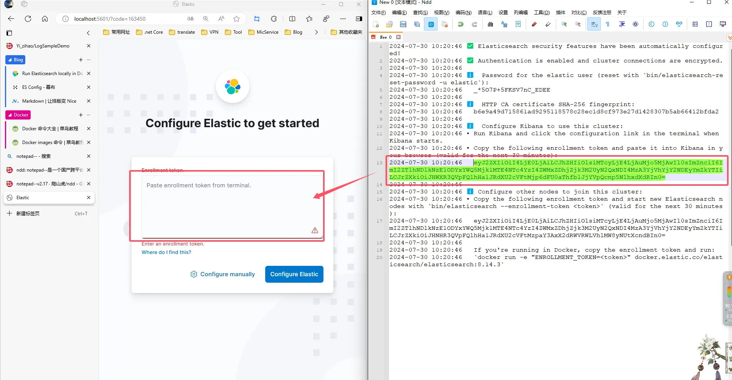732x380 pixels.
Task: Close the New 0 tab in Ndd
Action: click(x=399, y=37)
